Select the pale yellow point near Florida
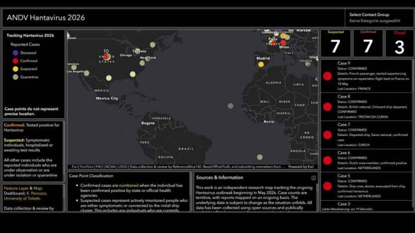Image resolution: width=415 pixels, height=233 pixels. (133, 74)
